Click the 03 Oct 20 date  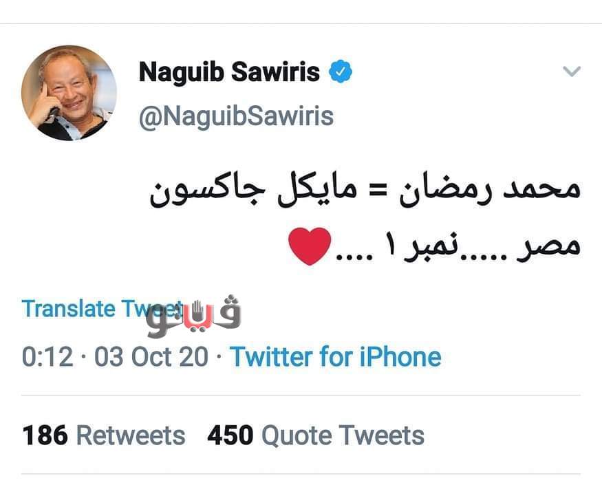pos(151,357)
